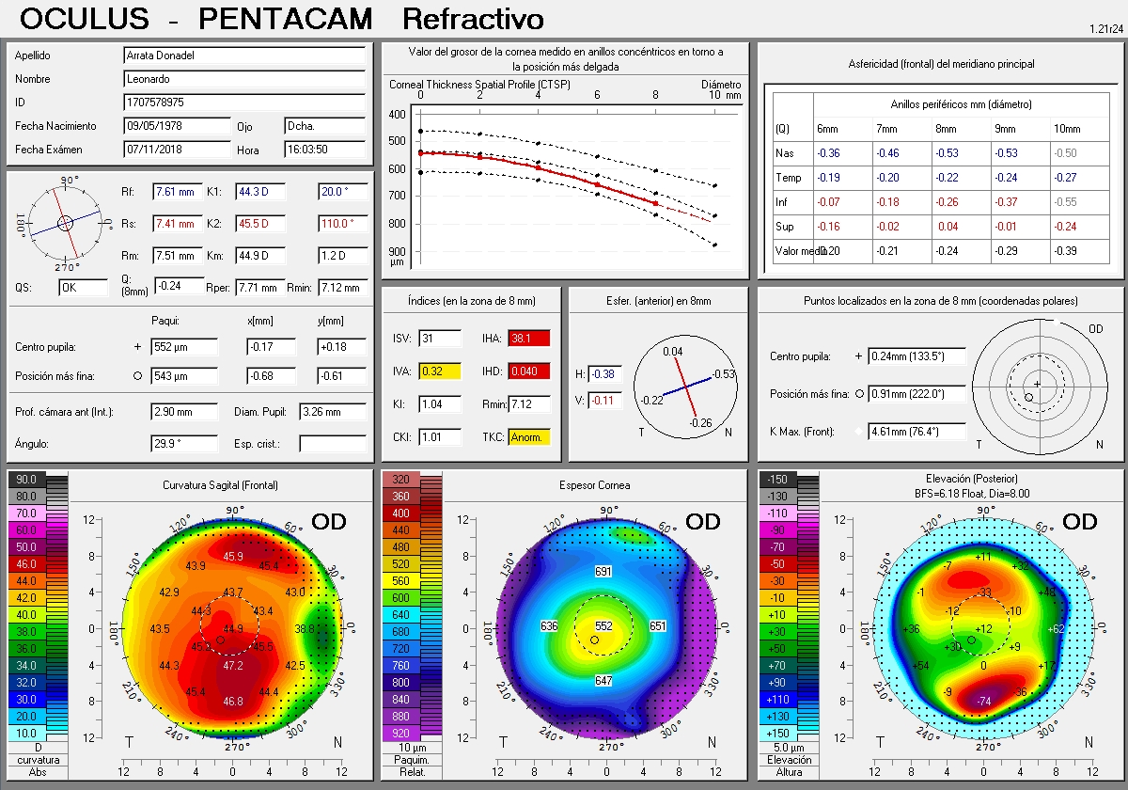This screenshot has width=1128, height=790.
Task: Click the axis compass diagram beside Rf
Action: click(64, 223)
